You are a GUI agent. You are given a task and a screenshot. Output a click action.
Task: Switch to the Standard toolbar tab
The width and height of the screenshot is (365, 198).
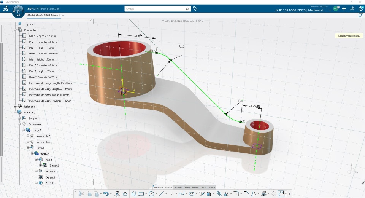click(158, 187)
